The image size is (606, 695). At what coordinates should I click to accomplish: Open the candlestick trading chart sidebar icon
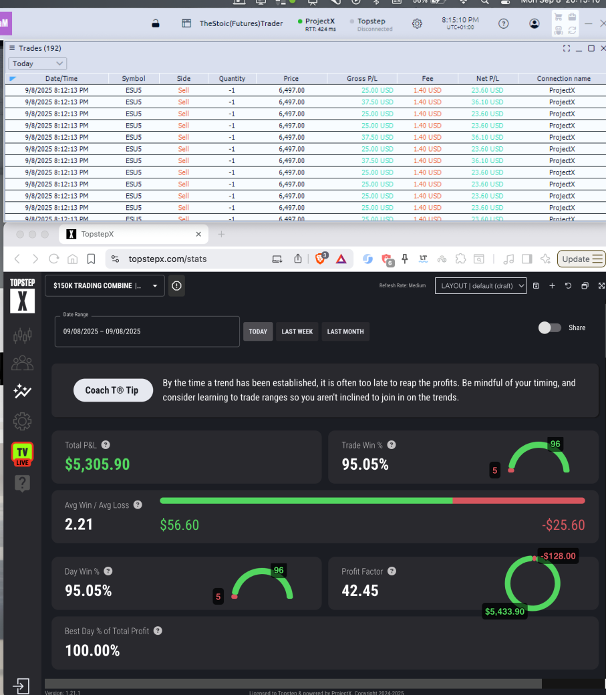pos(22,335)
